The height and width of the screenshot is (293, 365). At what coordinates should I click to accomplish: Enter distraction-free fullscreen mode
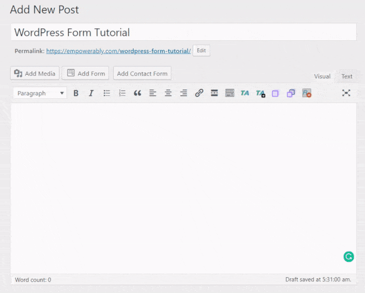346,93
